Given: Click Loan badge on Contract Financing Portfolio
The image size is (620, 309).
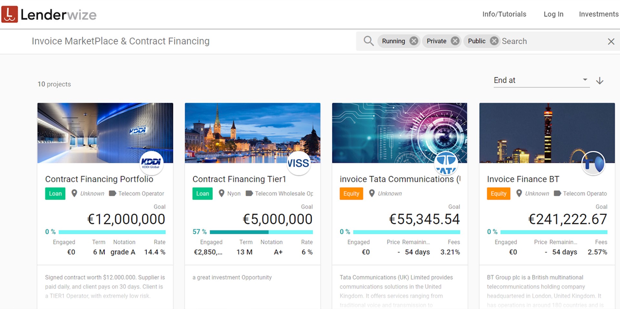Looking at the screenshot, I should [x=55, y=193].
